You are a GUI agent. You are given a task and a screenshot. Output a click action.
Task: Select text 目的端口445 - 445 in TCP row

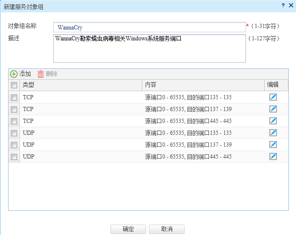pos(209,121)
